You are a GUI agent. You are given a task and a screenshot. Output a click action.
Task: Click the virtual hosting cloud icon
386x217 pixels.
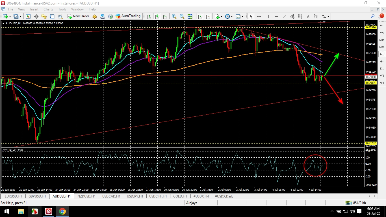coord(102,16)
